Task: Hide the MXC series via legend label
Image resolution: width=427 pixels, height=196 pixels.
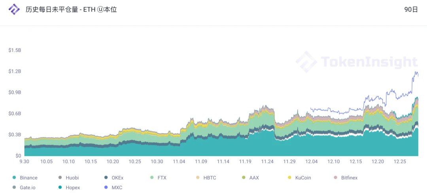Action: [117, 188]
